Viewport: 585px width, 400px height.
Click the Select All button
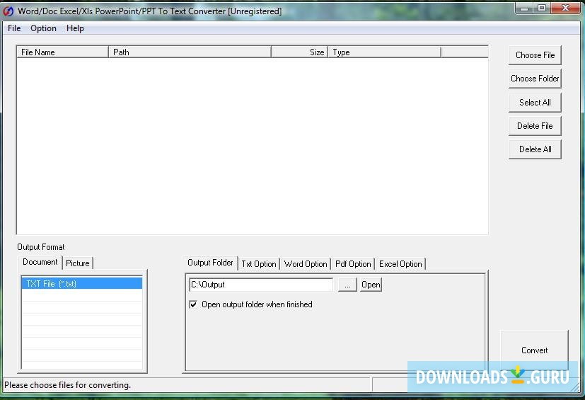pos(535,103)
